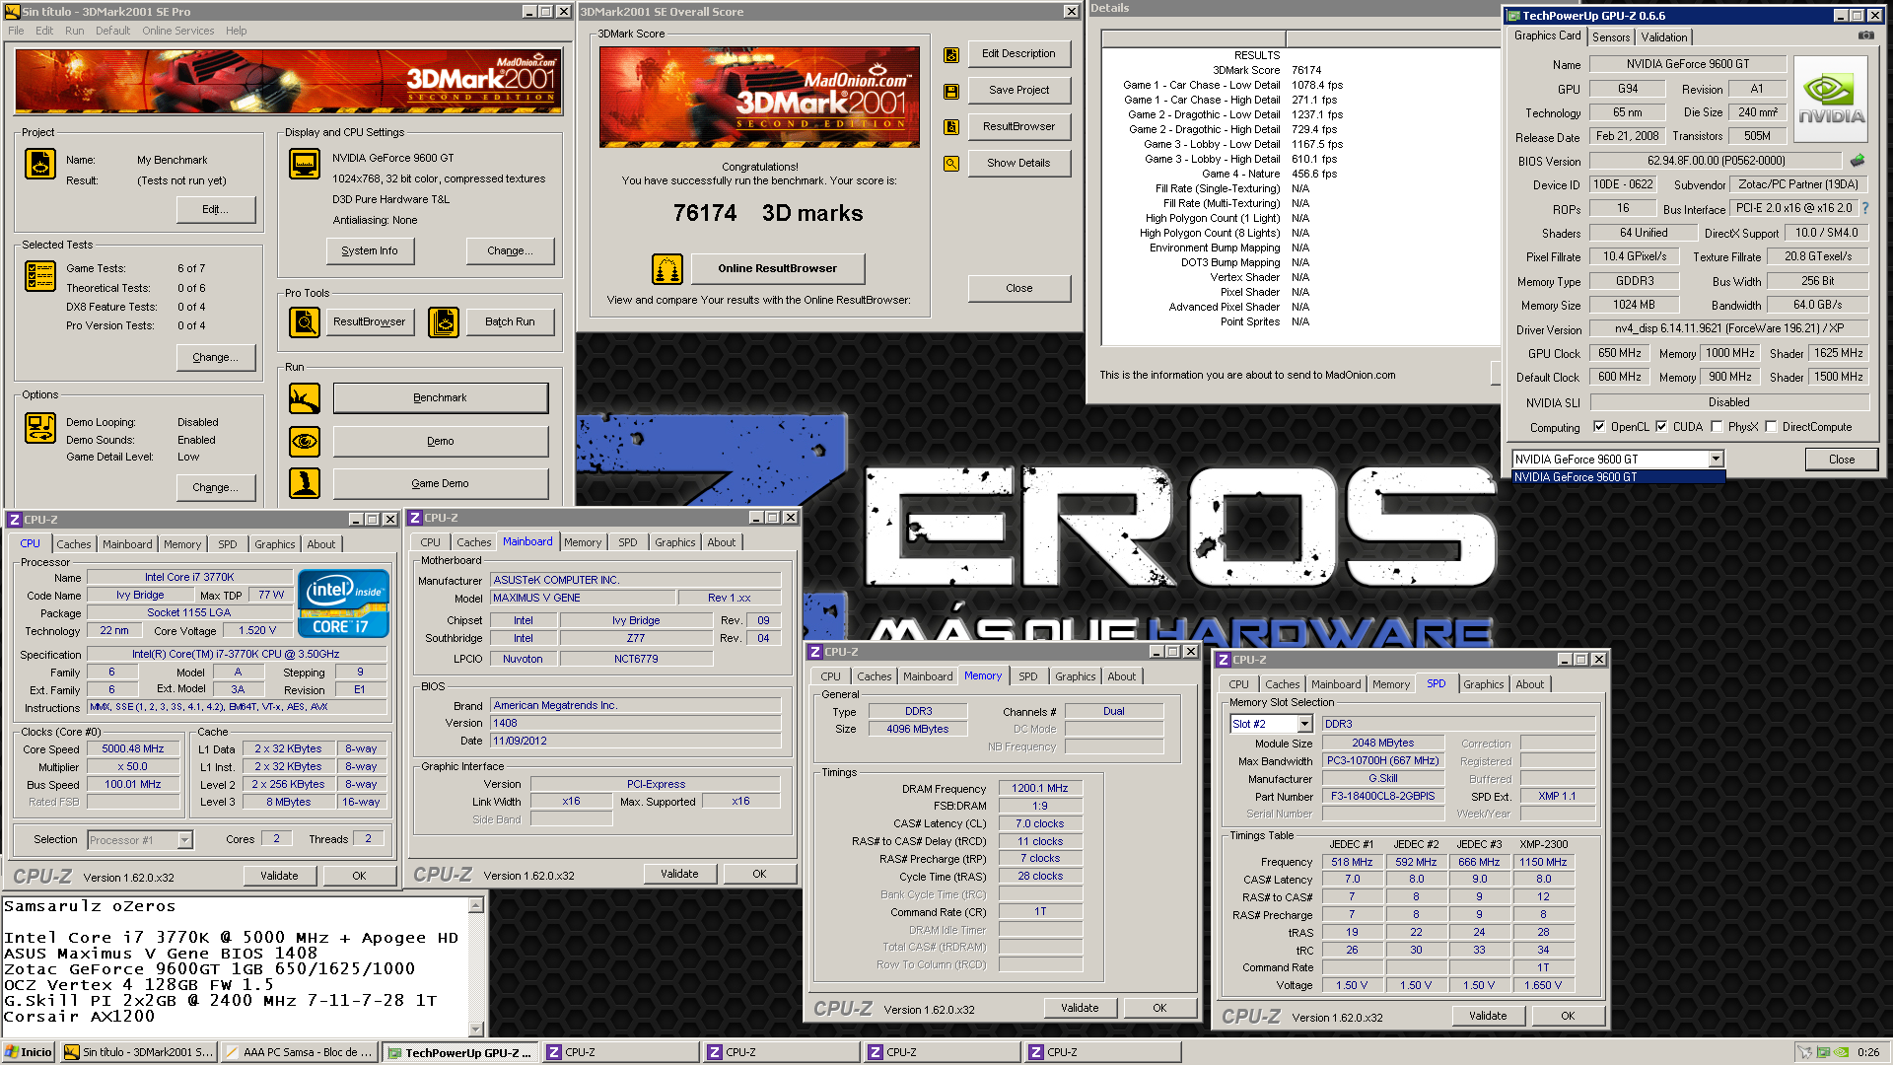Viewport: 1893px width, 1065px height.
Task: Click the Demo eye icon
Action: click(x=305, y=441)
